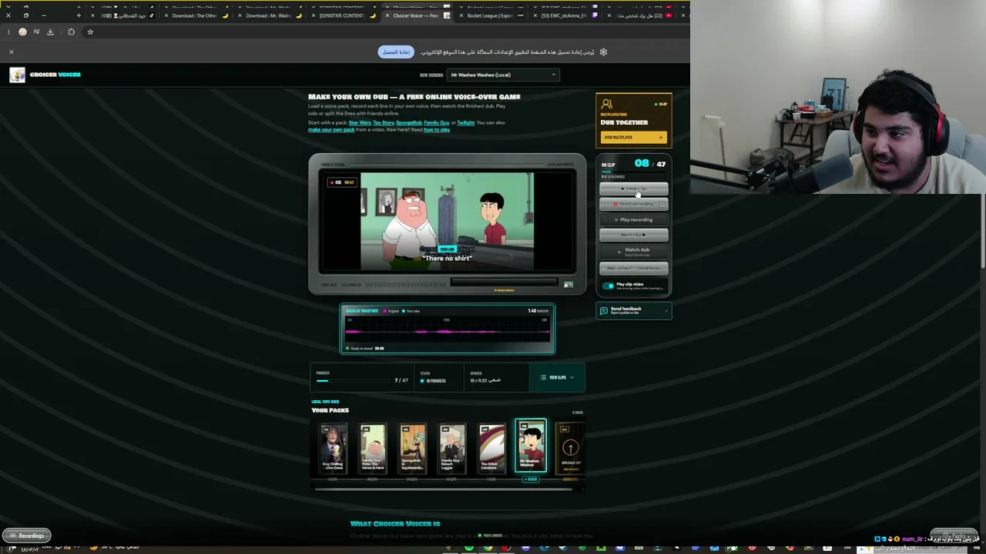The height and width of the screenshot is (554, 986).
Task: Click the Watch dub button
Action: 634,251
